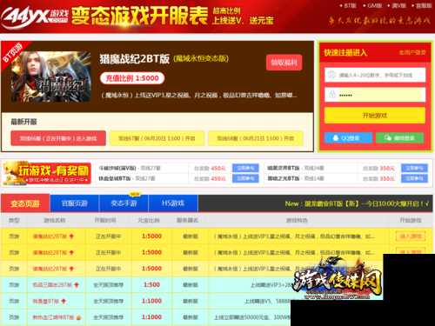Enter the red 正在开服中 server button
435x326 pixels.
pyautogui.click(x=58, y=138)
